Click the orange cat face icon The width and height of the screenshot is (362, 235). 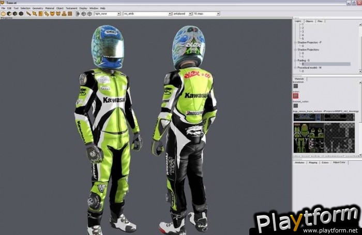[x=52, y=14]
